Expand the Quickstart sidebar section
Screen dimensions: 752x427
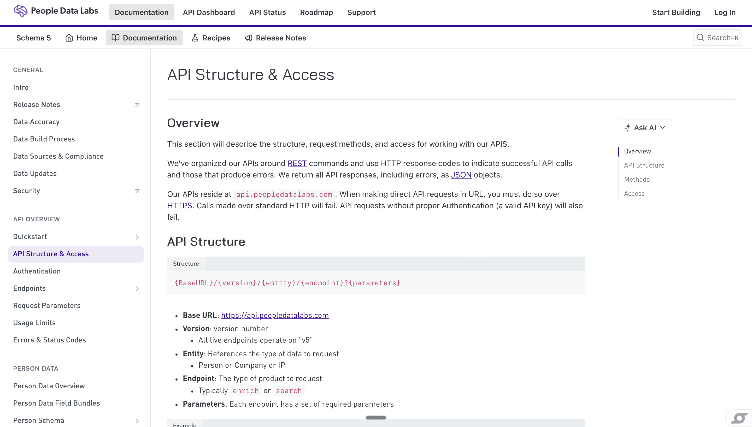click(137, 237)
